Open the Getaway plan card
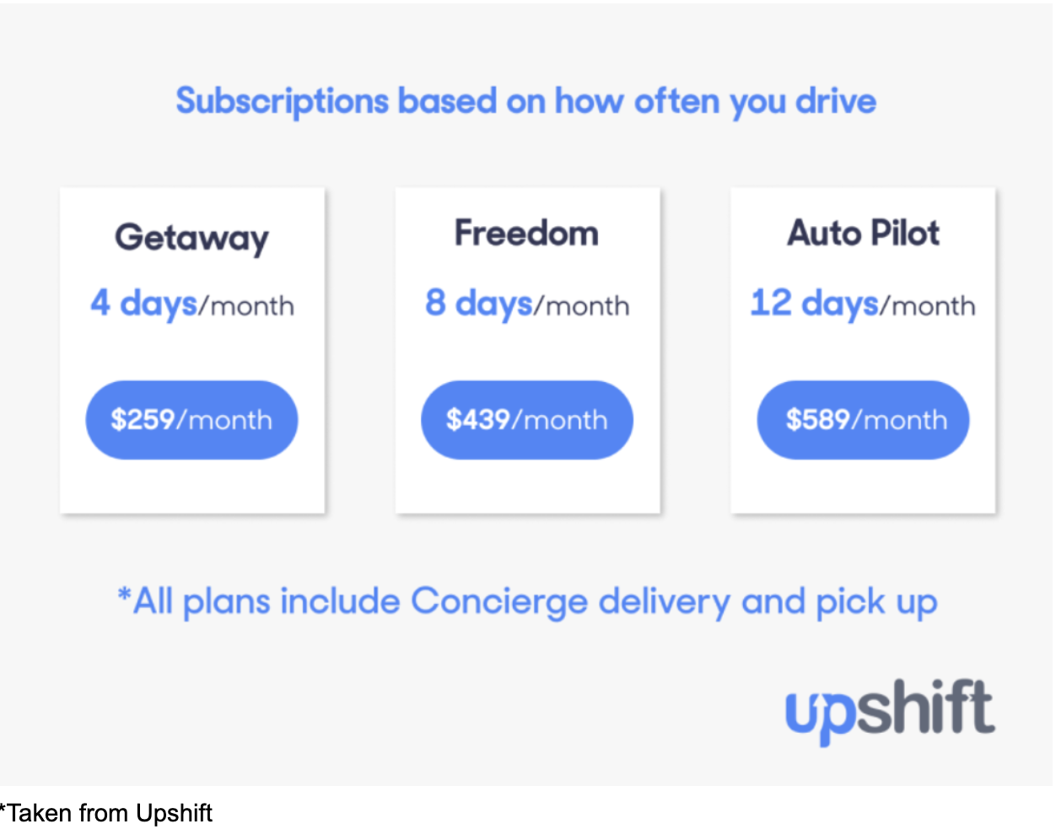Image resolution: width=1056 pixels, height=840 pixels. point(192,350)
